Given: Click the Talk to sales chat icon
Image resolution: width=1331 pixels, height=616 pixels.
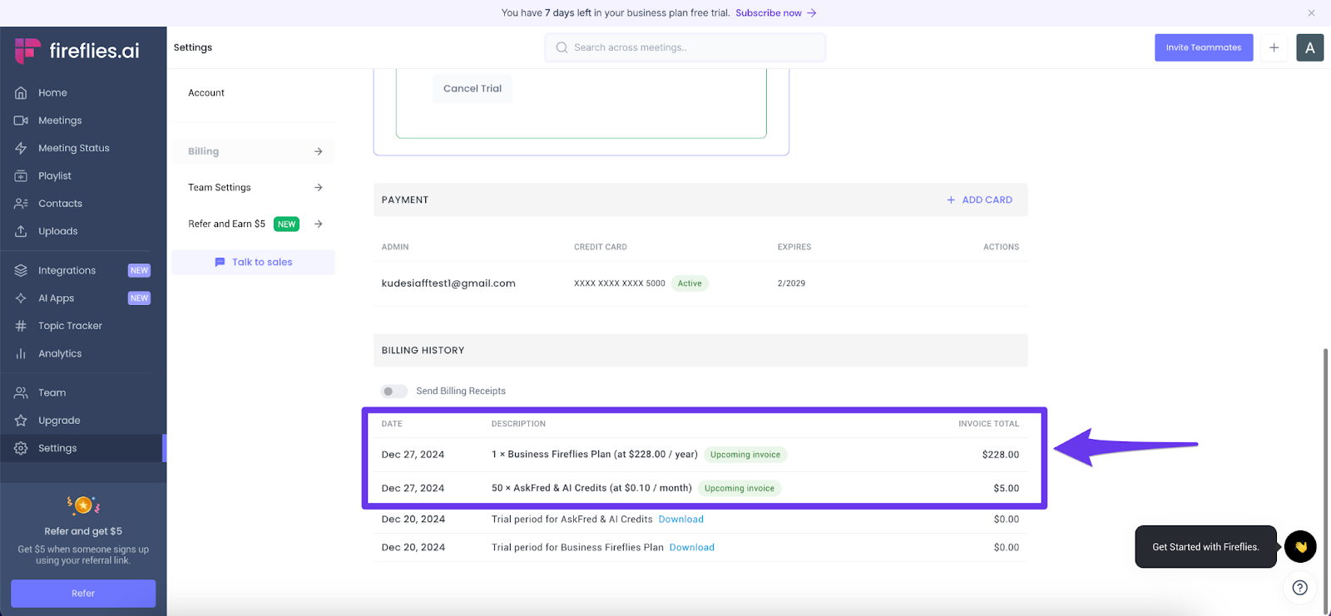Looking at the screenshot, I should [x=220, y=262].
